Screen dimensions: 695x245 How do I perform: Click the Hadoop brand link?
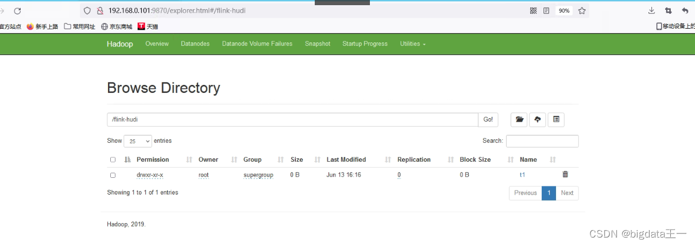pos(119,44)
